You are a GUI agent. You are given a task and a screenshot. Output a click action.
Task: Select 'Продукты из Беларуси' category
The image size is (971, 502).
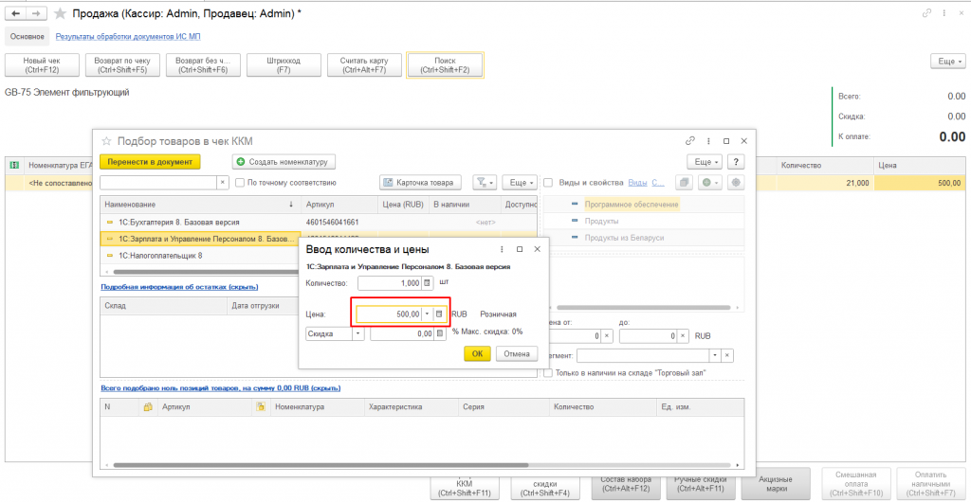(x=624, y=238)
